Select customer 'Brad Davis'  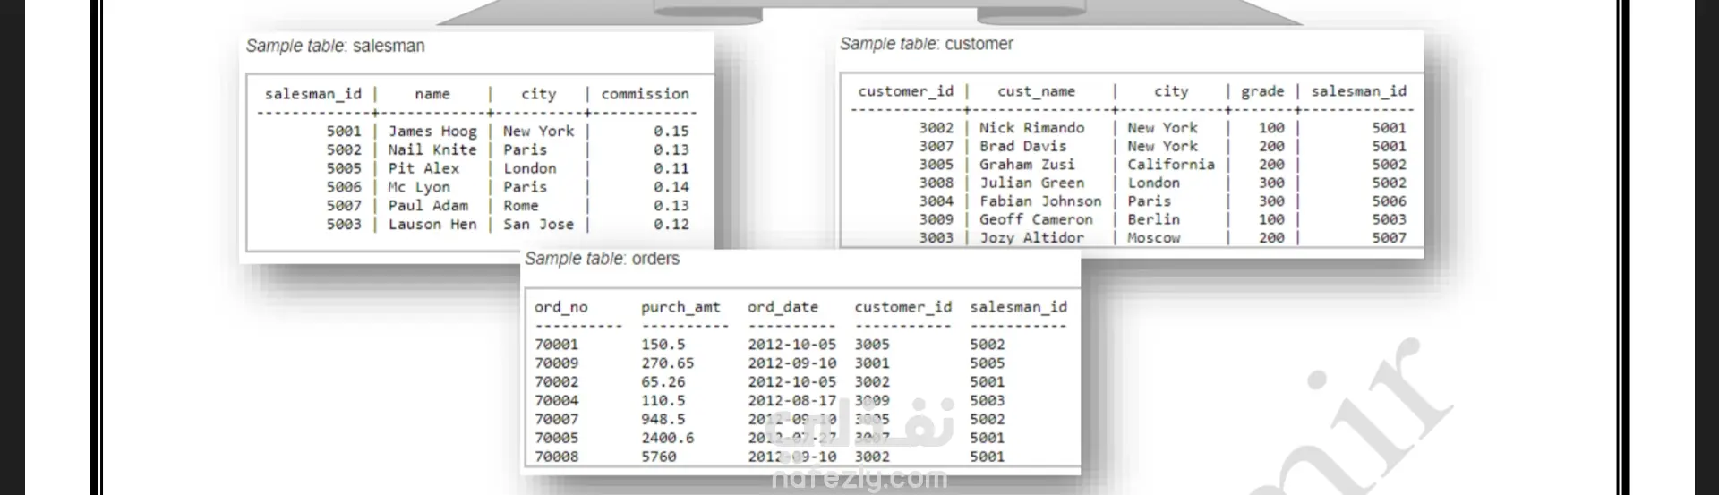coord(1022,146)
